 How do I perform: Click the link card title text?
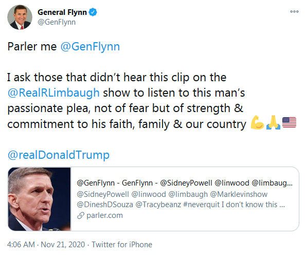[185, 183]
